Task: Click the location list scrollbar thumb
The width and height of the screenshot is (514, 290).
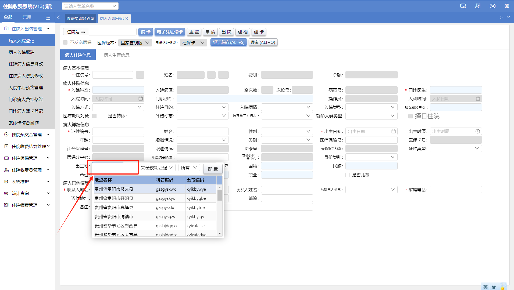Action: coord(220,195)
